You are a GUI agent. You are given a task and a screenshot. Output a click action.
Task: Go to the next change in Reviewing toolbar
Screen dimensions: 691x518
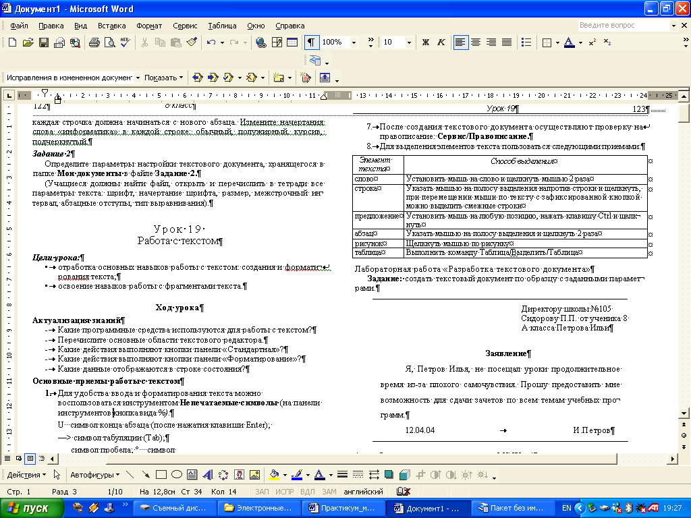pos(213,78)
